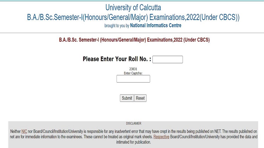Open the NIC link in disclaimer
The height and width of the screenshot is (148, 264).
[x=24, y=131]
